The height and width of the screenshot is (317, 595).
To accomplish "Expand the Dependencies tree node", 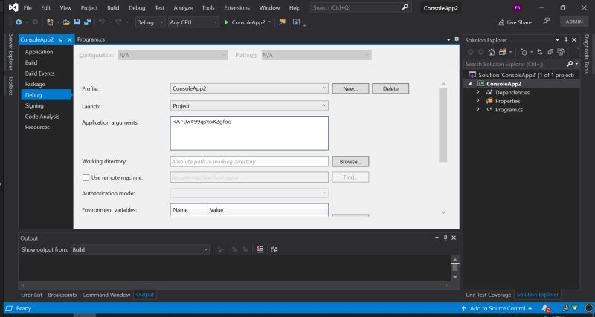I will (x=477, y=92).
